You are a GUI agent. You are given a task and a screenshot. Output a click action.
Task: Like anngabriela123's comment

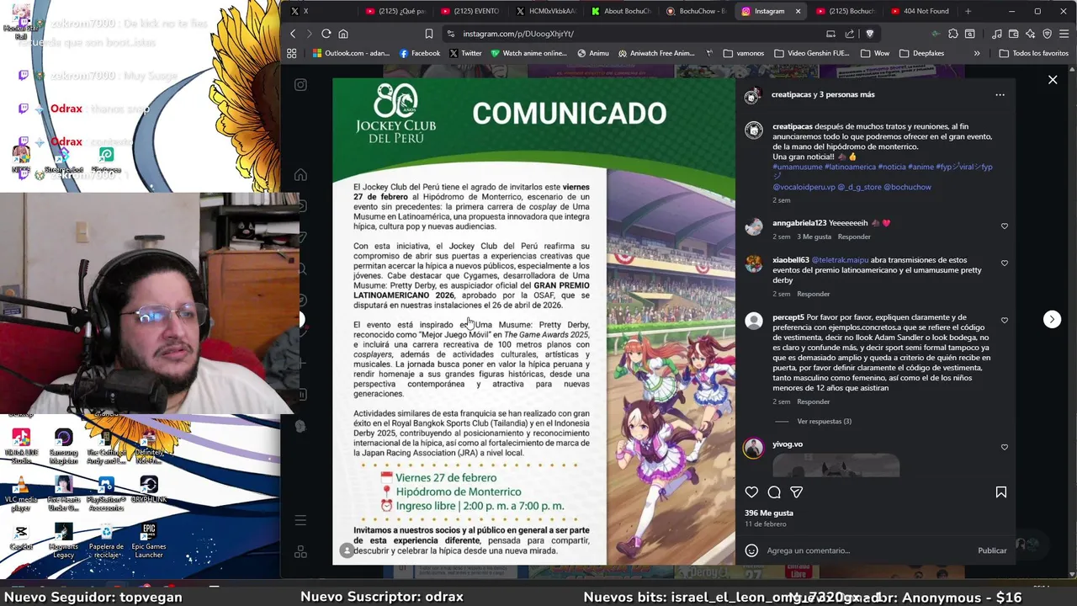(x=1005, y=226)
